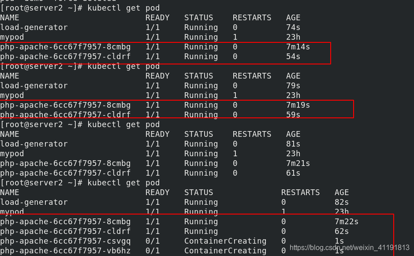Click the php-apache-6cc67f7957-csvgq pod name
This screenshot has width=414, height=256.
pyautogui.click(x=65, y=241)
